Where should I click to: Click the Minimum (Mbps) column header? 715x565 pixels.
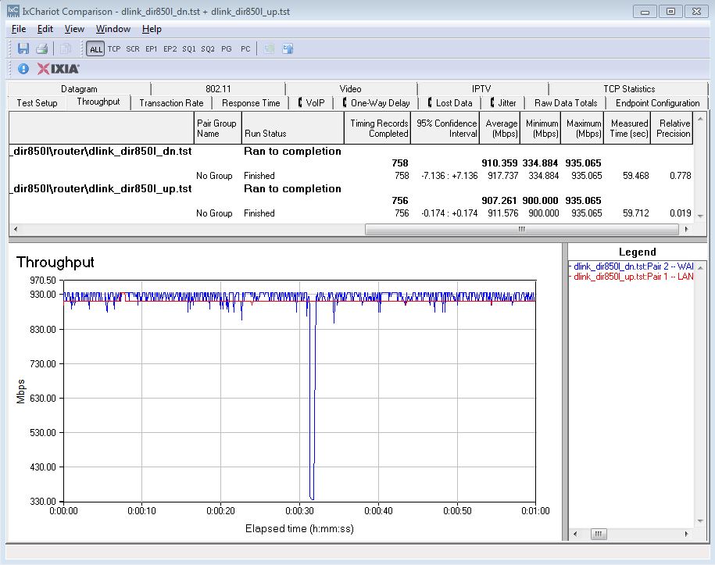pos(541,128)
